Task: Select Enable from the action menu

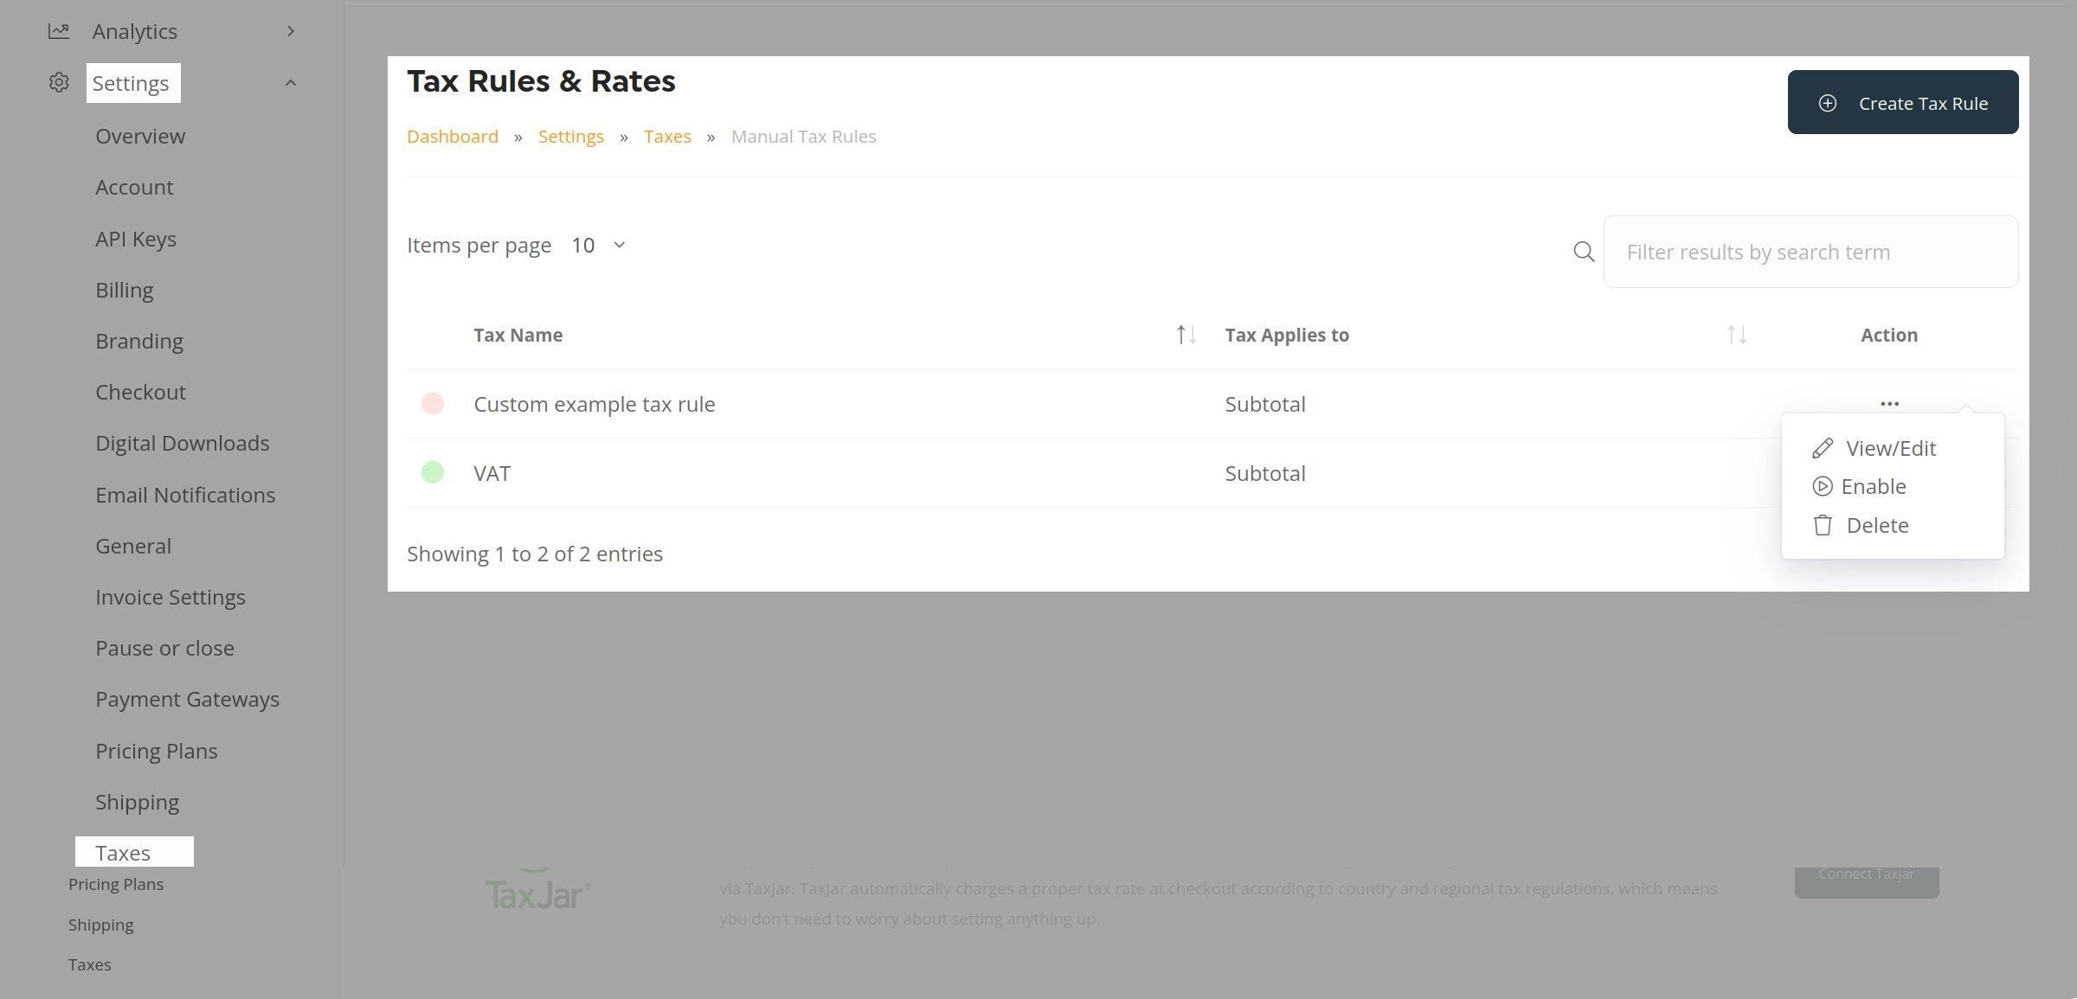Action: click(1873, 486)
